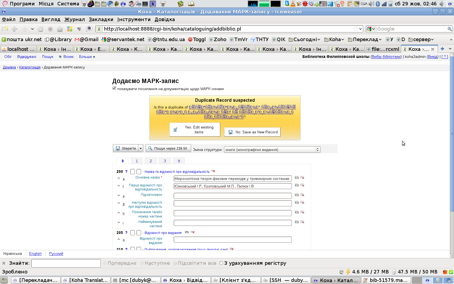This screenshot has width=454, height=284.
Task: Click the Підзаголовок input field
Action: (232, 196)
